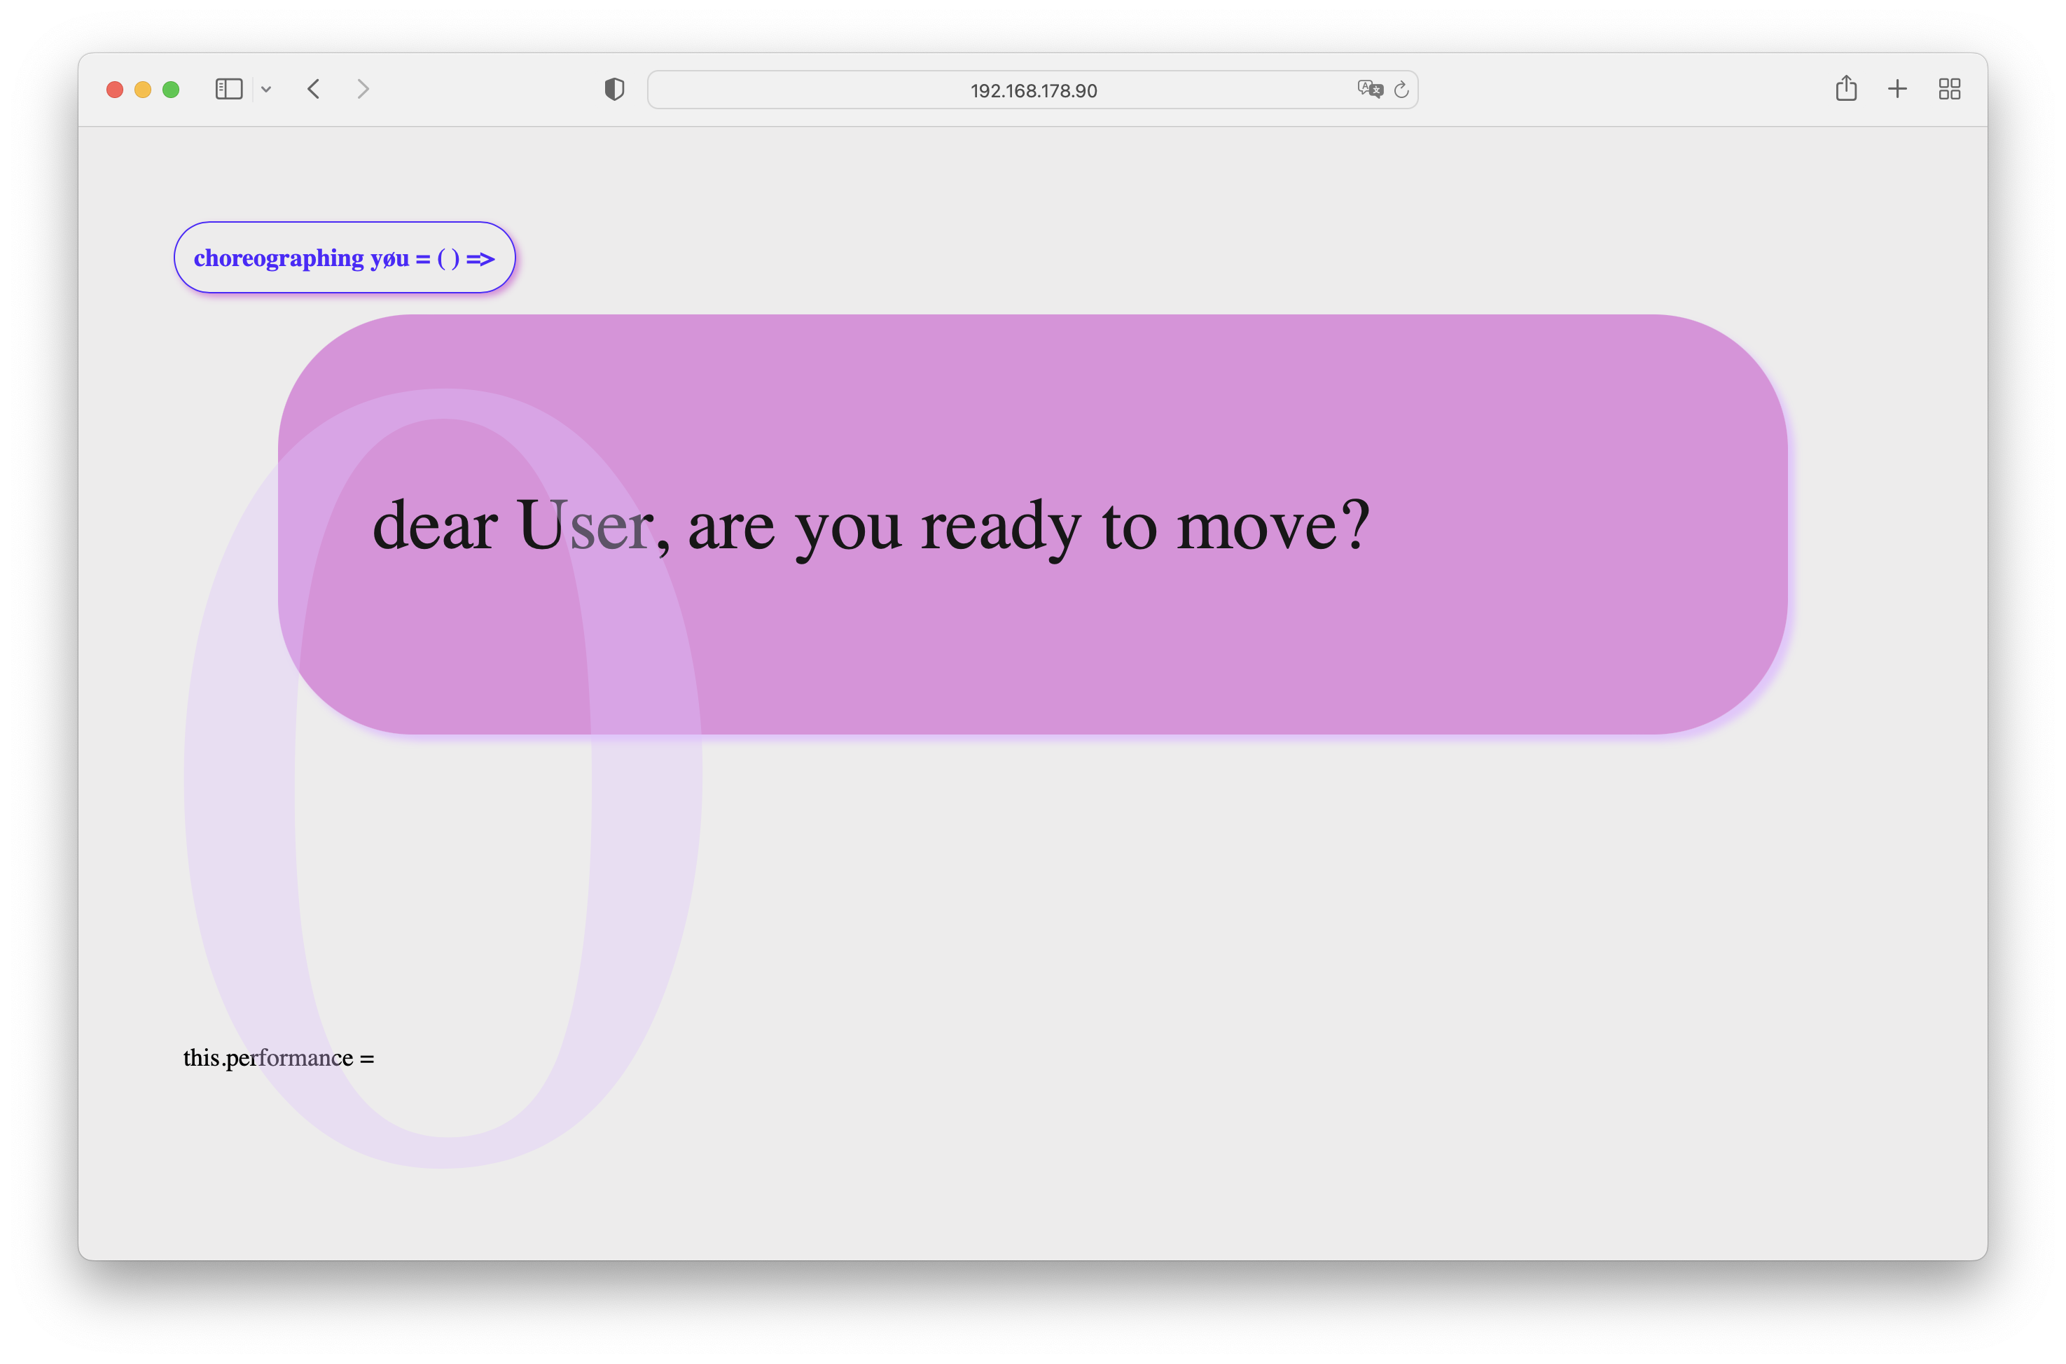This screenshot has width=2066, height=1364.
Task: Click the translate page icon
Action: pyautogui.click(x=1370, y=89)
